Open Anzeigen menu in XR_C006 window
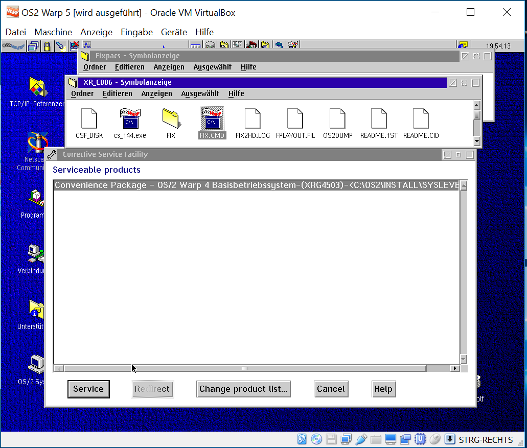The image size is (527, 448). point(156,93)
